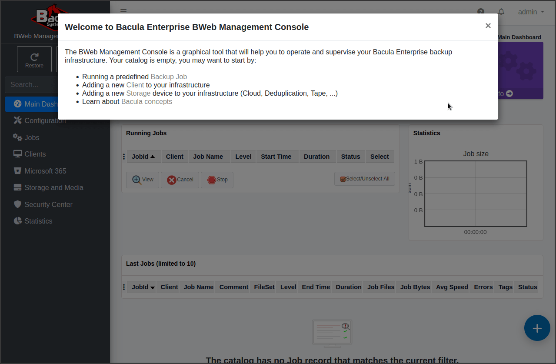Show notifications with the bell icon
This screenshot has height=364, width=556.
click(501, 12)
